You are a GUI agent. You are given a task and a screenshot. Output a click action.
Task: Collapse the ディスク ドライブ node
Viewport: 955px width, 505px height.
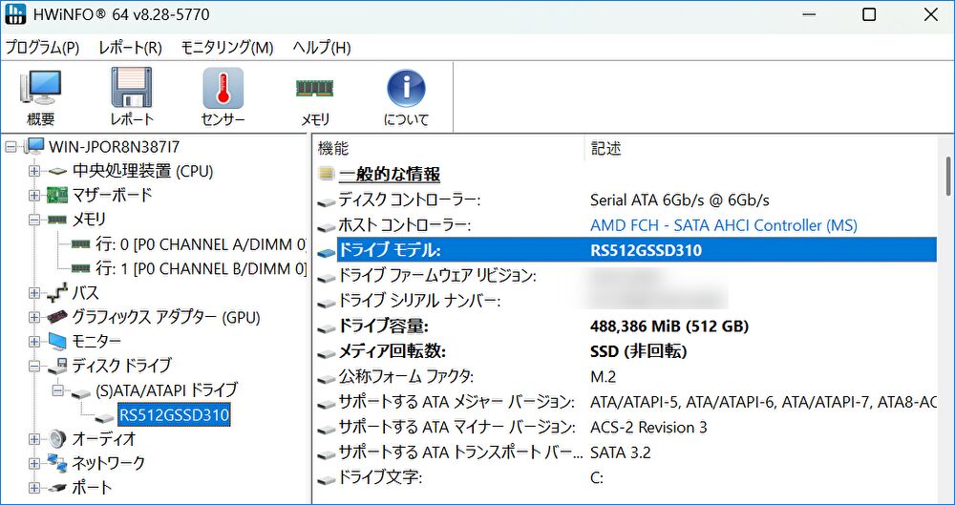click(34, 367)
